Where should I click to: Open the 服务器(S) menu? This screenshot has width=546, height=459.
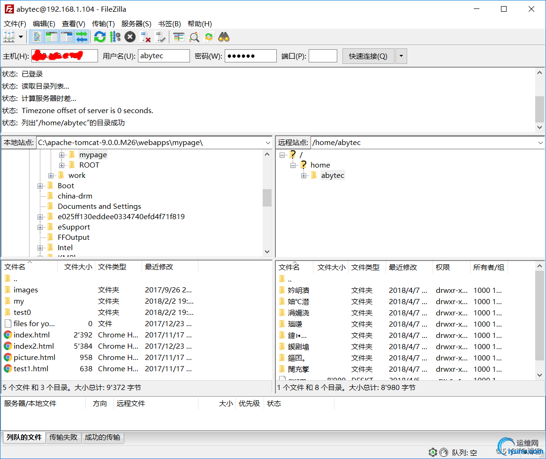point(136,23)
